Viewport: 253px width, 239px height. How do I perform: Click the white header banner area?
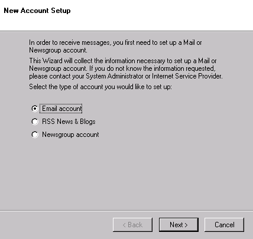pos(126,15)
